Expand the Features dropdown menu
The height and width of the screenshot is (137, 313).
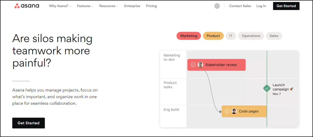85,6
